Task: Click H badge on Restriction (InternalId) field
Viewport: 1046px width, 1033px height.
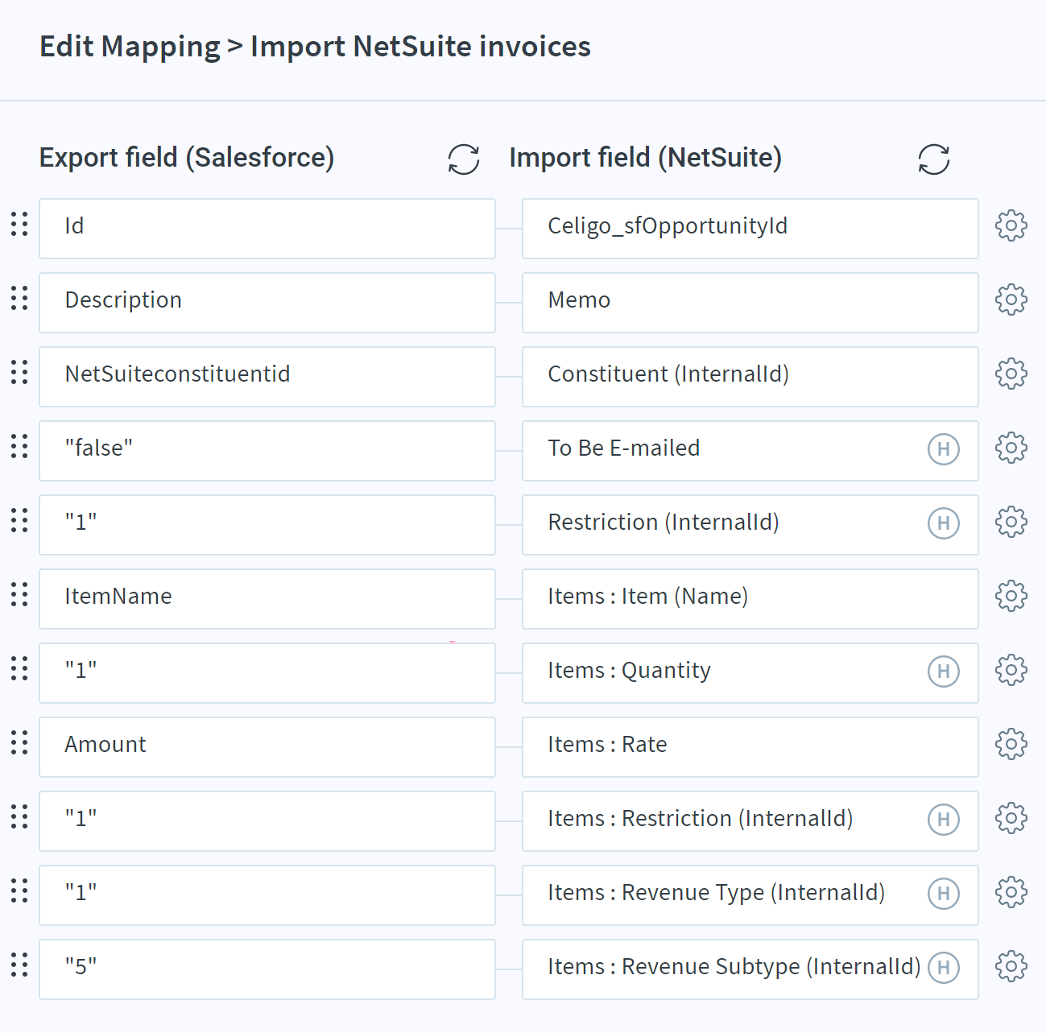Action: pyautogui.click(x=944, y=523)
